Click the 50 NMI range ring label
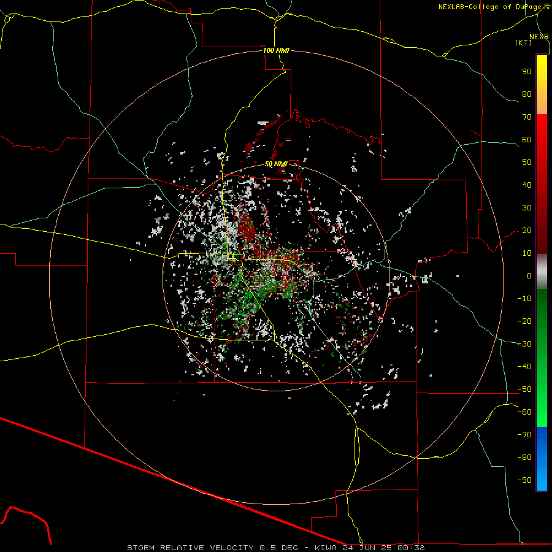Screen dimensions: 552x552 (276, 164)
